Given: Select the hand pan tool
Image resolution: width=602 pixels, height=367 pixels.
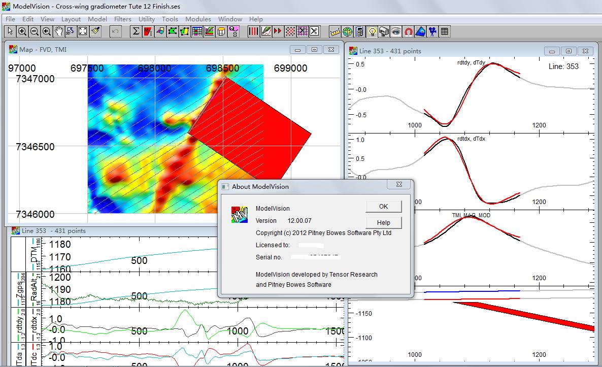Looking at the screenshot, I should [59, 31].
